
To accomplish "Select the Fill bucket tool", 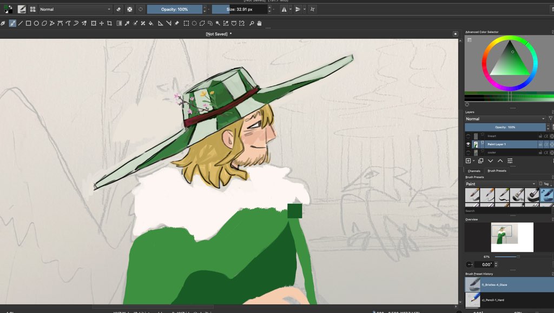I will (x=151, y=23).
